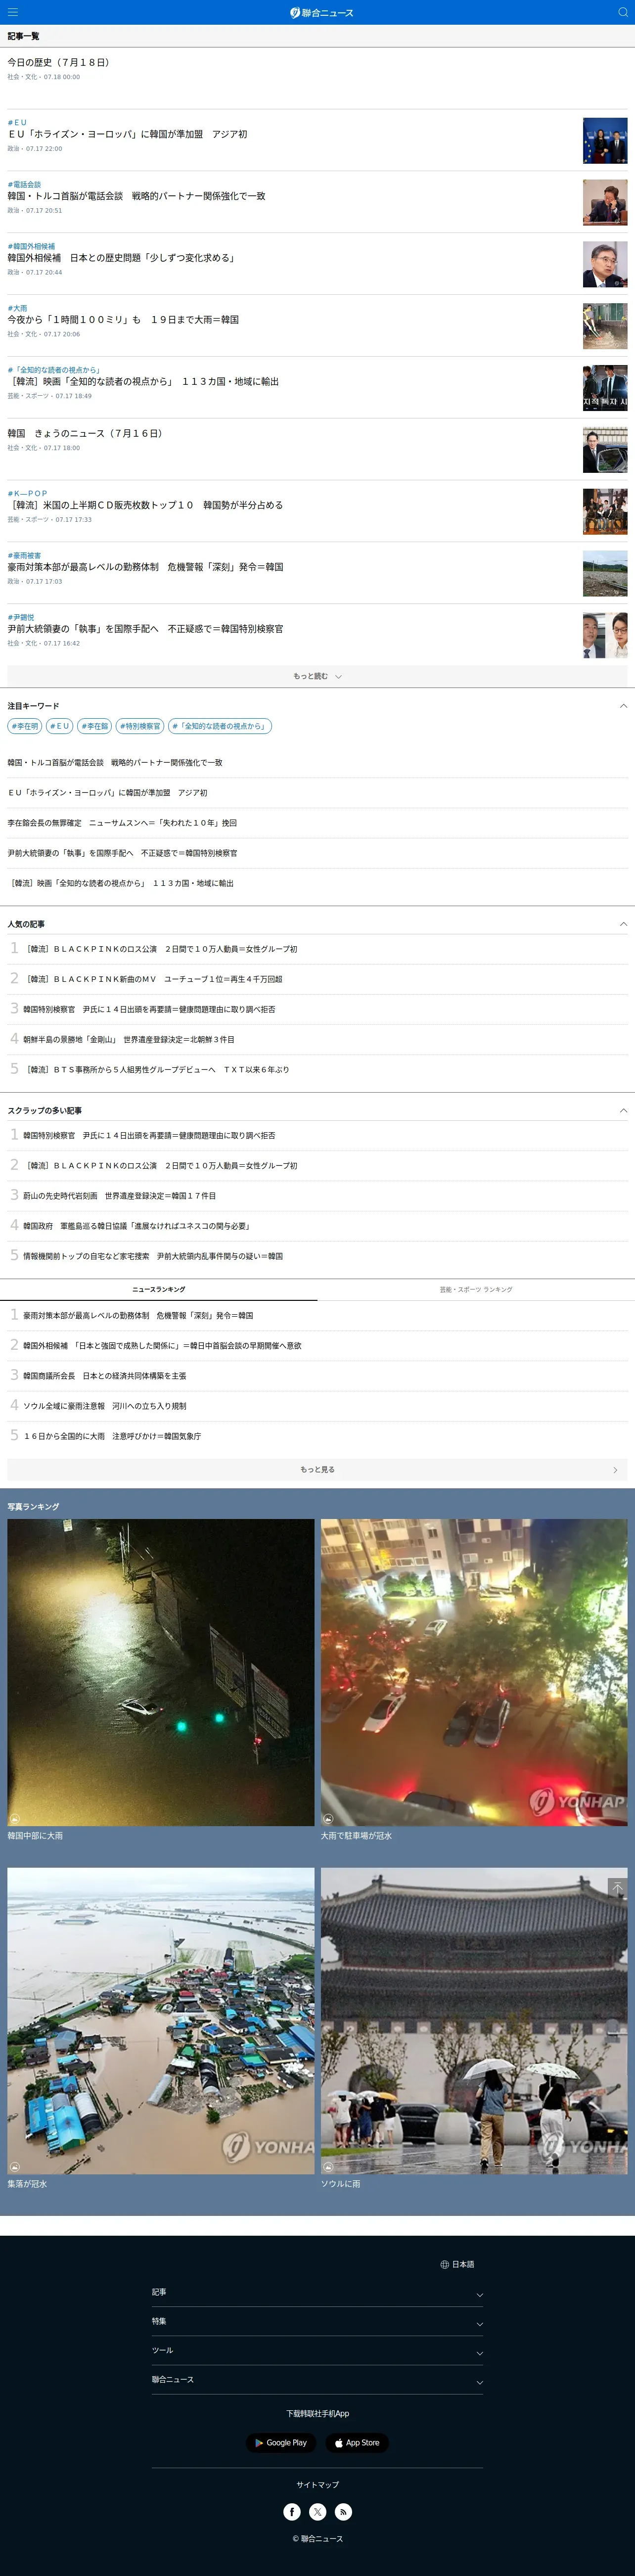This screenshot has height=2576, width=635.
Task: Open keyword article 李在鎔会長の無罪確定
Action: pos(122,823)
